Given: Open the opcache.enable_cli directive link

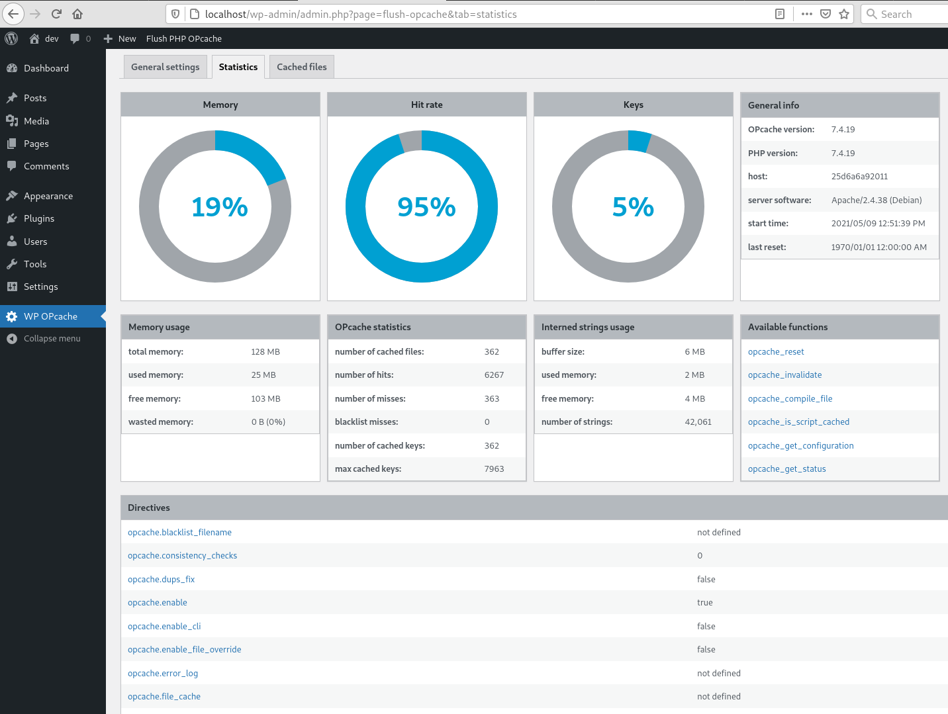Looking at the screenshot, I should 164,626.
